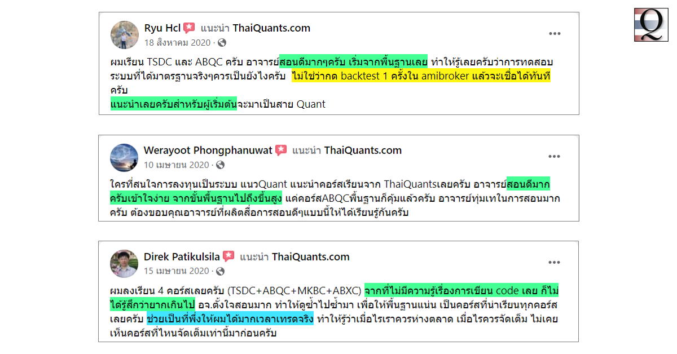Open Werayoot Phongphanuwat's profile picture

[x=124, y=157]
